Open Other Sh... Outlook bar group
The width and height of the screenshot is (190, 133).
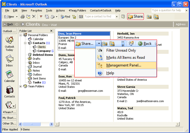click(x=9, y=123)
